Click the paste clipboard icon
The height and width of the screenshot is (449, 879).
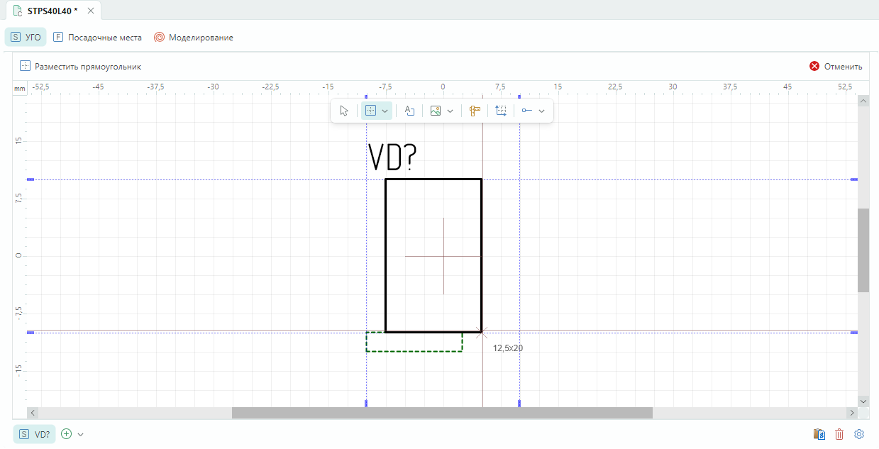(x=819, y=434)
